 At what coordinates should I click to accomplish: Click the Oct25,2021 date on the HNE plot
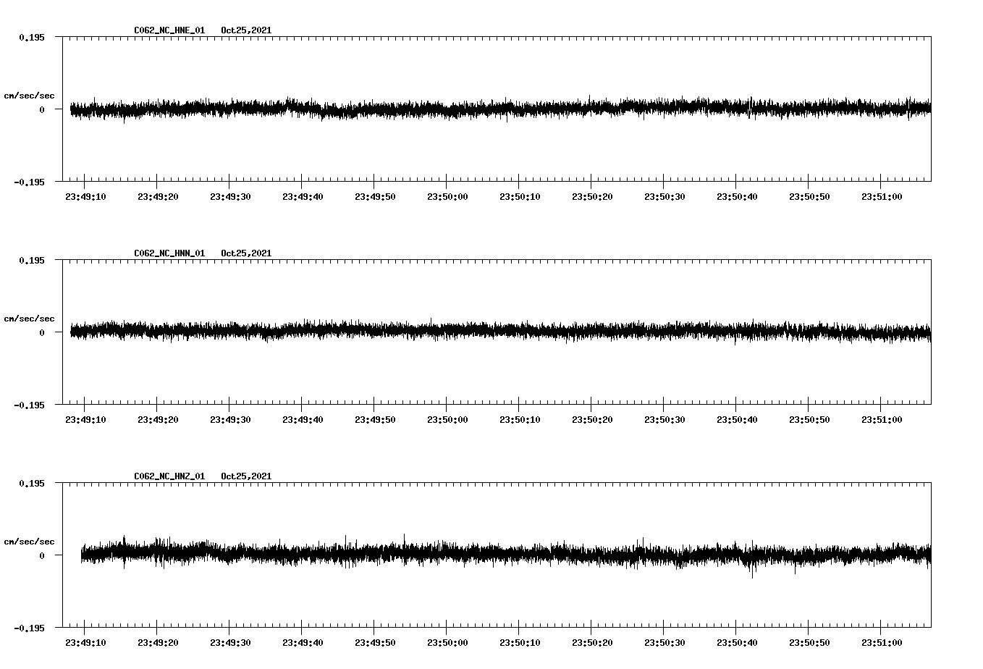246,30
